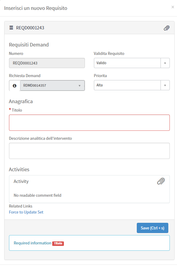Save the record with Save (Ctrl + s)
The height and width of the screenshot is (272, 177).
coord(152,228)
